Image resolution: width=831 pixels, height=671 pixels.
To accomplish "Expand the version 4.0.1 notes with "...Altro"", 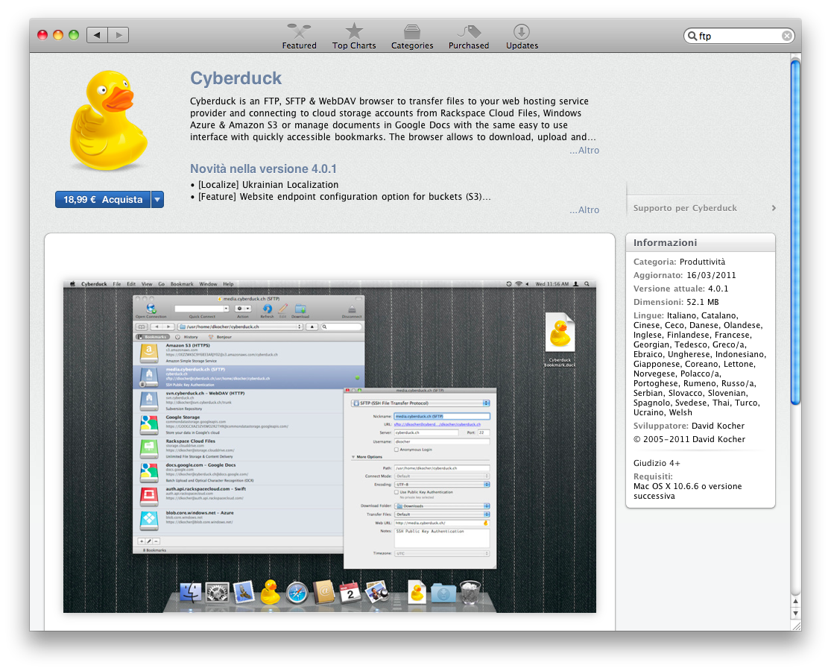I will click(584, 210).
